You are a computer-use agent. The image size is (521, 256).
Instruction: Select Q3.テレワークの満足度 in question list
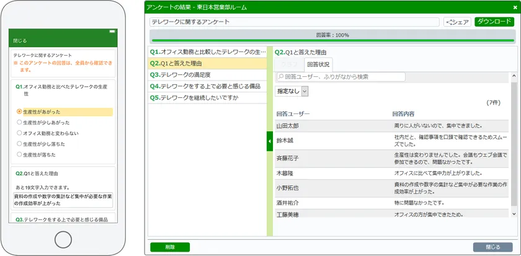click(208, 75)
